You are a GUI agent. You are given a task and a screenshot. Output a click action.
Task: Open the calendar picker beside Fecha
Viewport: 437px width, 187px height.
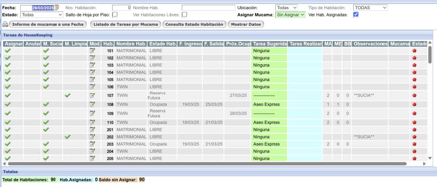(57, 8)
